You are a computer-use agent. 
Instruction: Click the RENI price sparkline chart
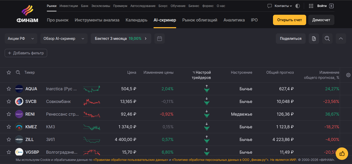click(92, 114)
